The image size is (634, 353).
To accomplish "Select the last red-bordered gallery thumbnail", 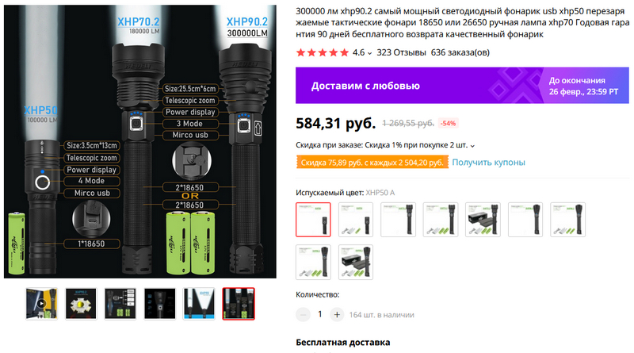I will coord(239,304).
